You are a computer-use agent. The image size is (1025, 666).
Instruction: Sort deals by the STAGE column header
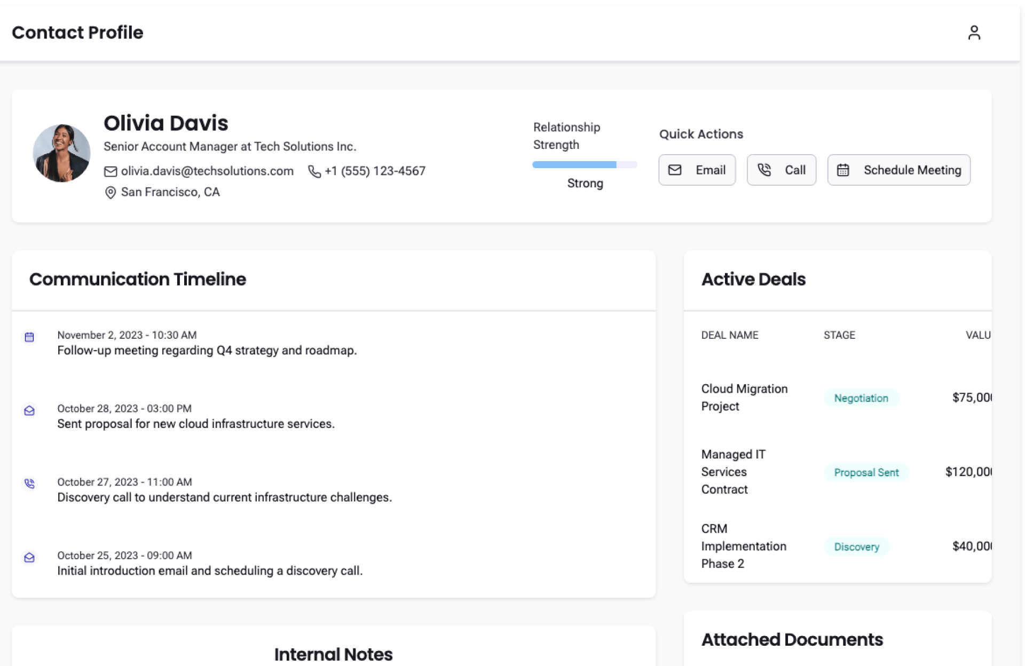[x=839, y=335]
